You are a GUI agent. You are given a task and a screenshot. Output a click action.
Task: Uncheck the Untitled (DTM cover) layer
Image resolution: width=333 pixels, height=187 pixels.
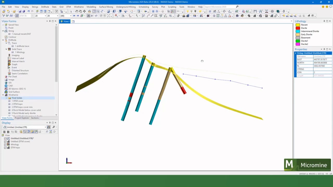[x=5, y=142]
